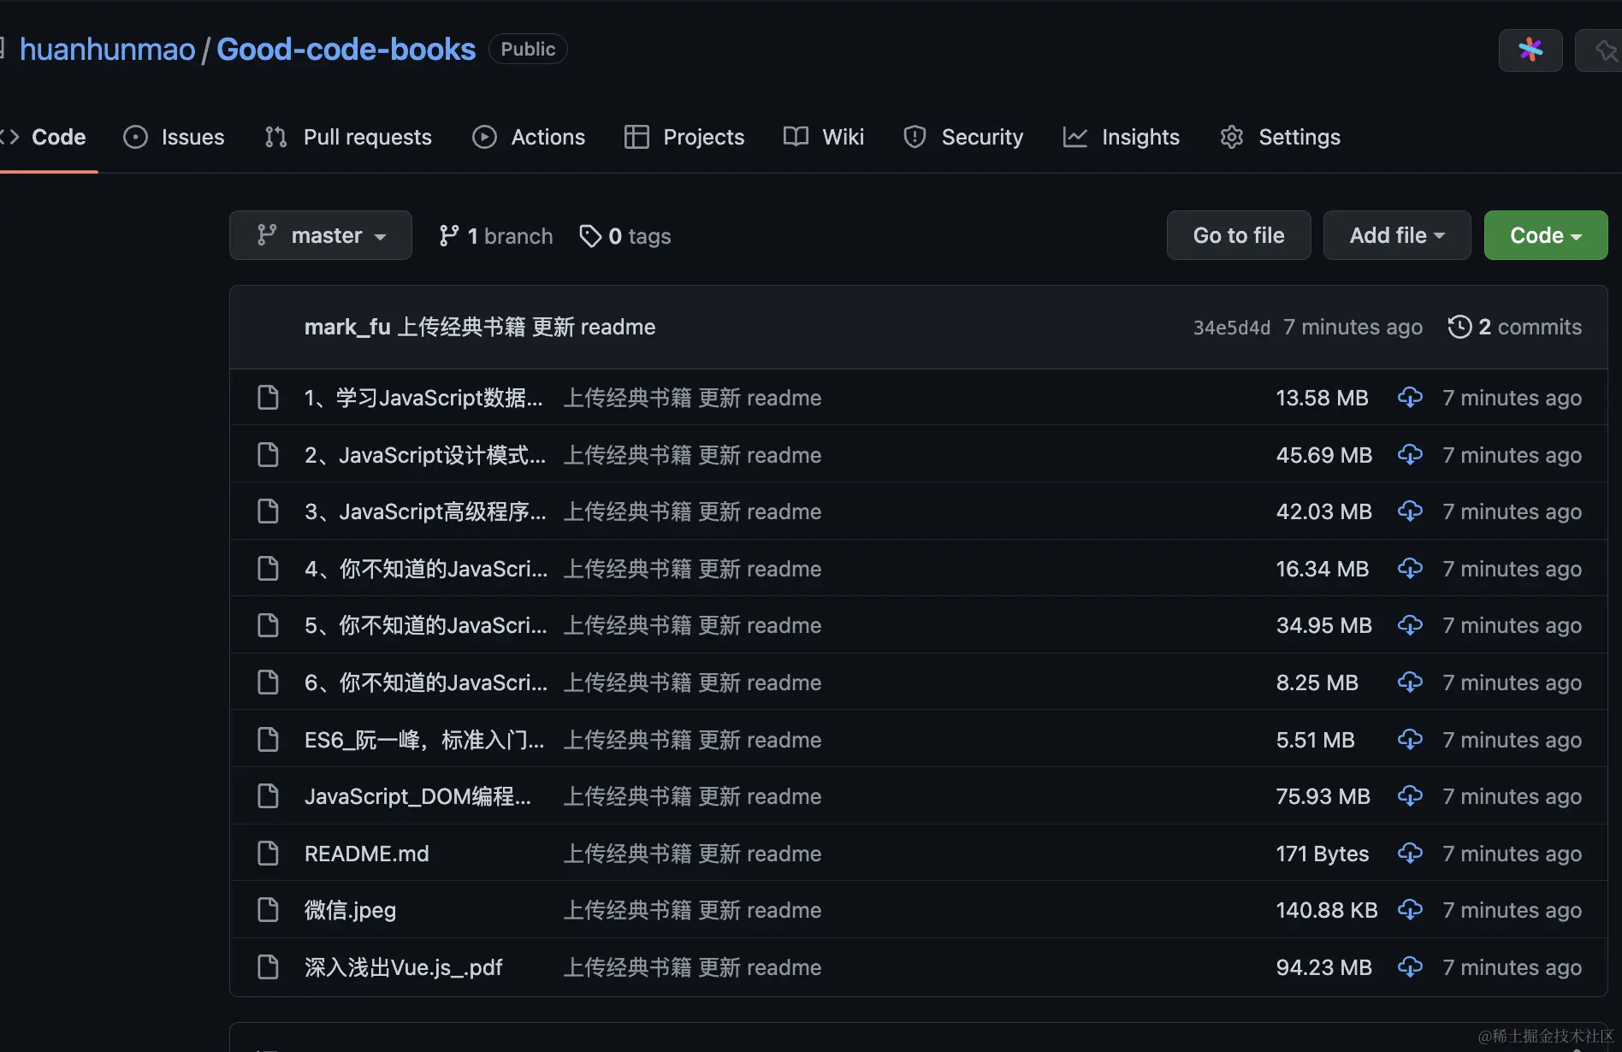Click the Public visibility badge
1622x1052 pixels.
[x=528, y=49]
